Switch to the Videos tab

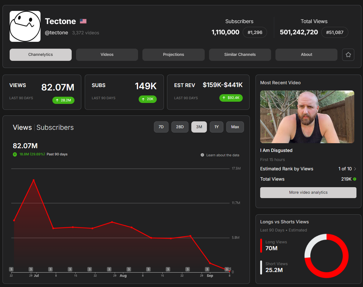coord(107,55)
